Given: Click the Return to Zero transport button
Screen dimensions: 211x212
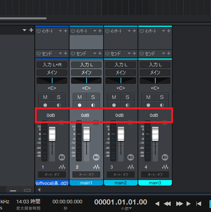Looking at the screenshot, I should pyautogui.click(x=199, y=204).
